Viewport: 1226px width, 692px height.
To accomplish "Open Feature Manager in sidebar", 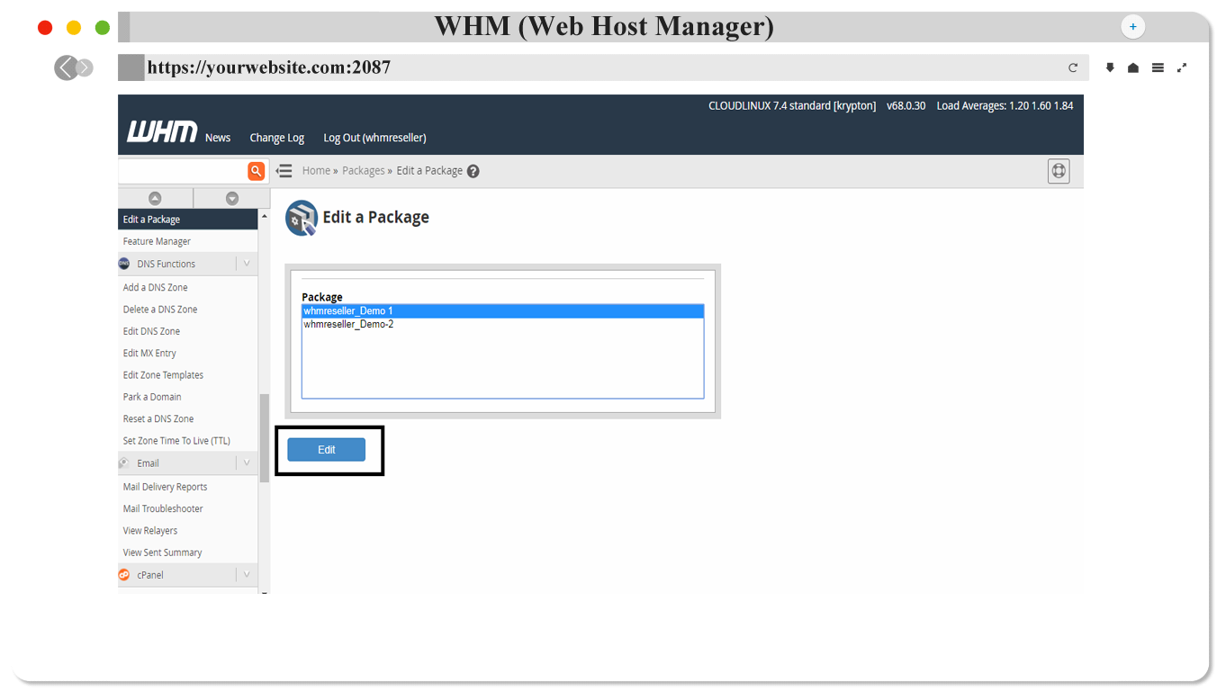I will [157, 241].
